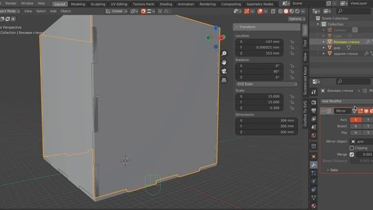
Task: Select solid viewport shading
Action: tap(286, 11)
